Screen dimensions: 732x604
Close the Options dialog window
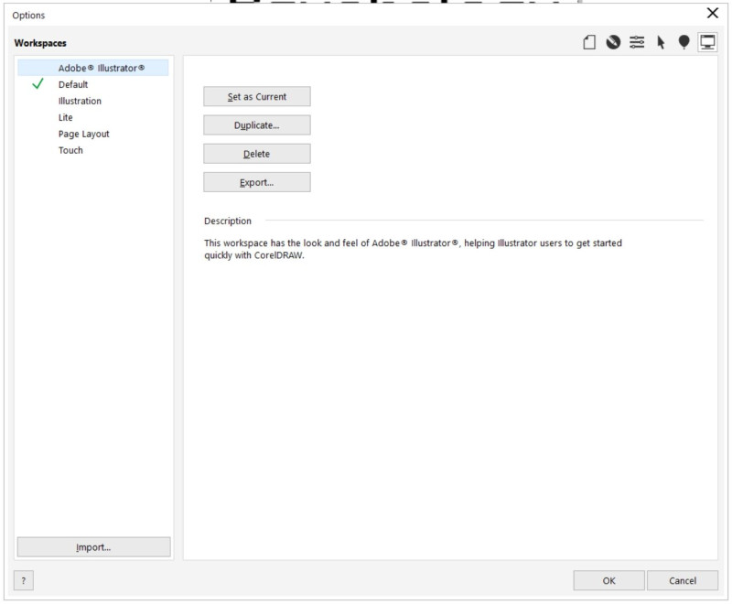point(713,13)
